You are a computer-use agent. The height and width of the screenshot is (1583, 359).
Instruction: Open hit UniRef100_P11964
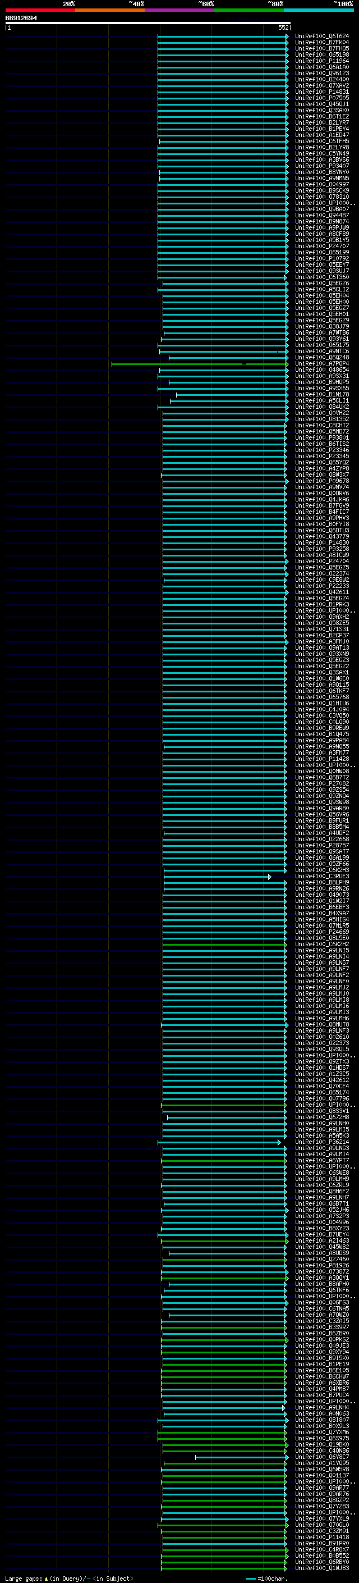pyautogui.click(x=321, y=61)
